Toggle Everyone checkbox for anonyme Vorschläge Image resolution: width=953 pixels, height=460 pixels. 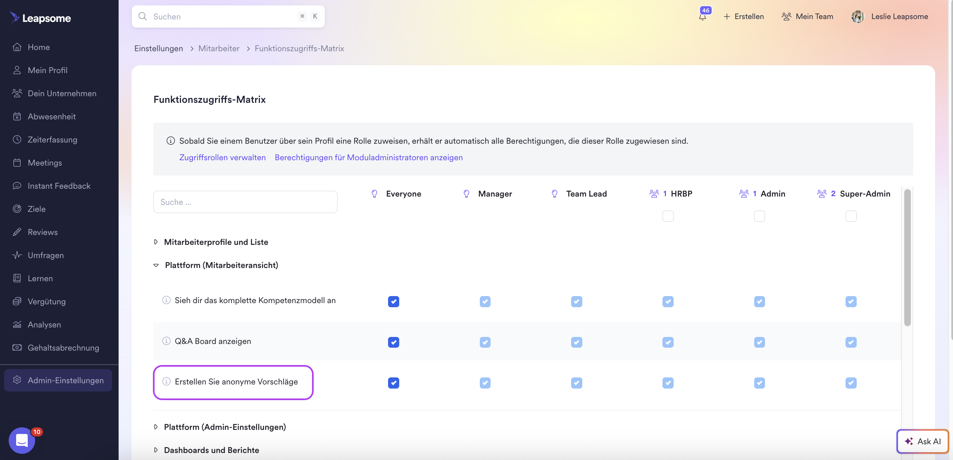tap(393, 383)
